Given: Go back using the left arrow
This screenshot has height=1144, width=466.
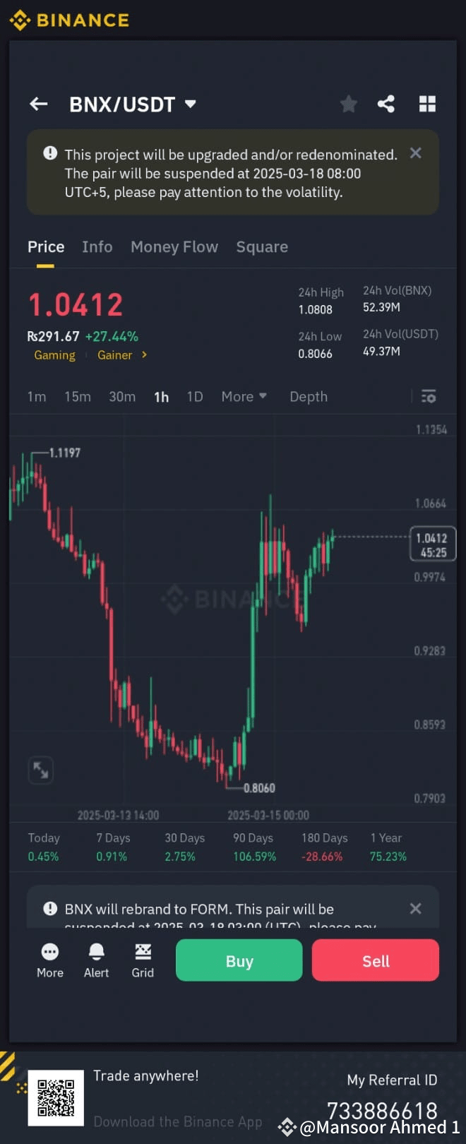Looking at the screenshot, I should (38, 105).
